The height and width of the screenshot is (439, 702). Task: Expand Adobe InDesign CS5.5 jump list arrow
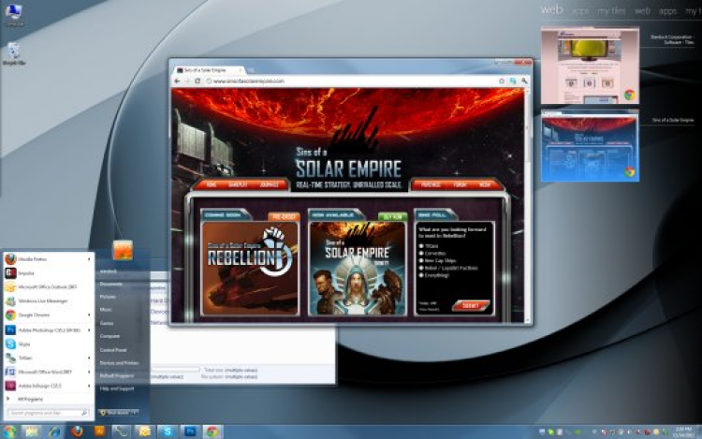[89, 386]
